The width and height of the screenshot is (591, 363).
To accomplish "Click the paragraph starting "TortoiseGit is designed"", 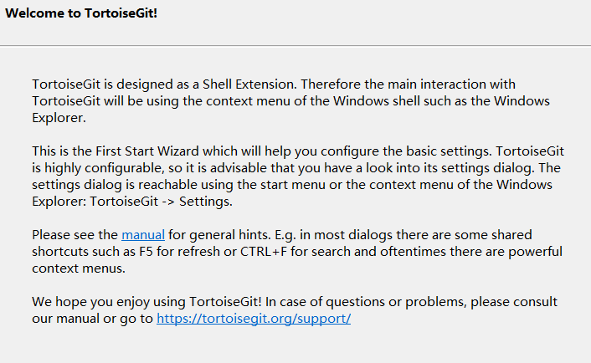I will 285,101.
